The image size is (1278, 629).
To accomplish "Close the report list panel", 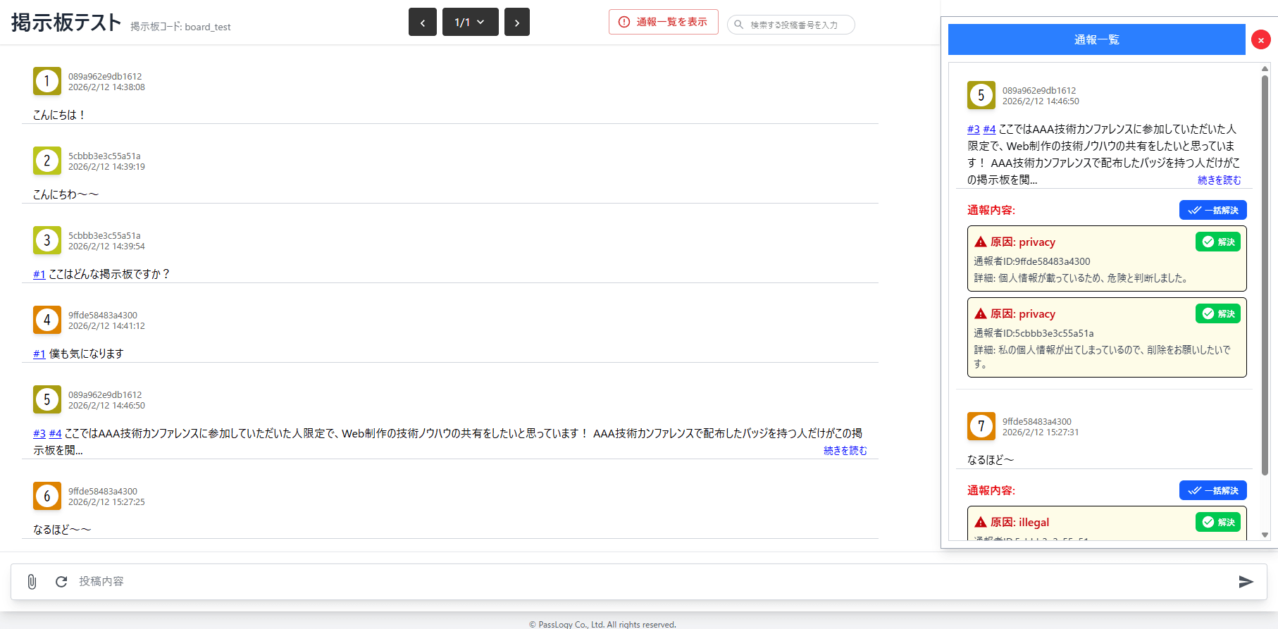I will pos(1260,40).
